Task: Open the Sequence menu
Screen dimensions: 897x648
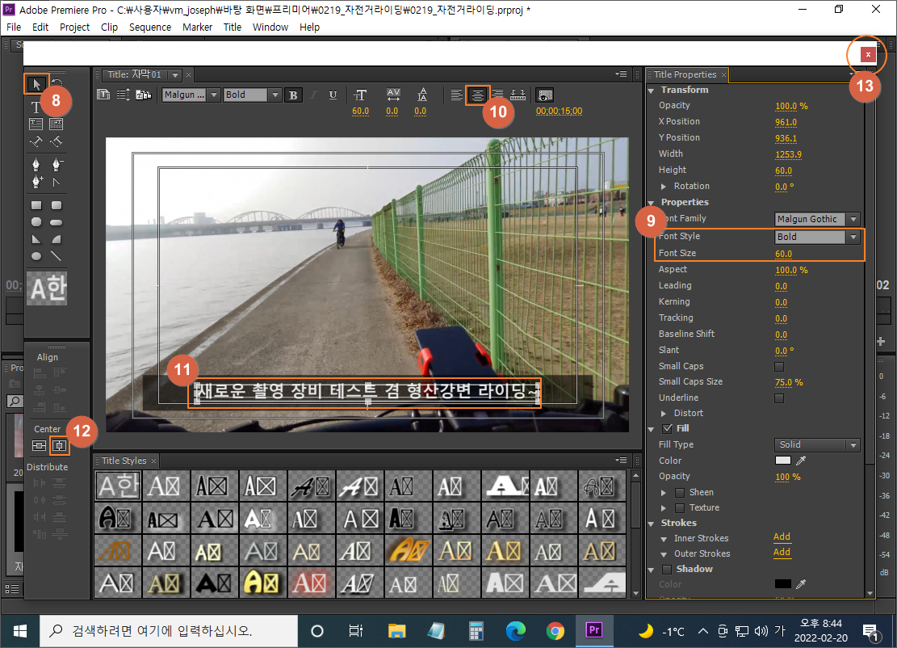Action: [x=150, y=27]
